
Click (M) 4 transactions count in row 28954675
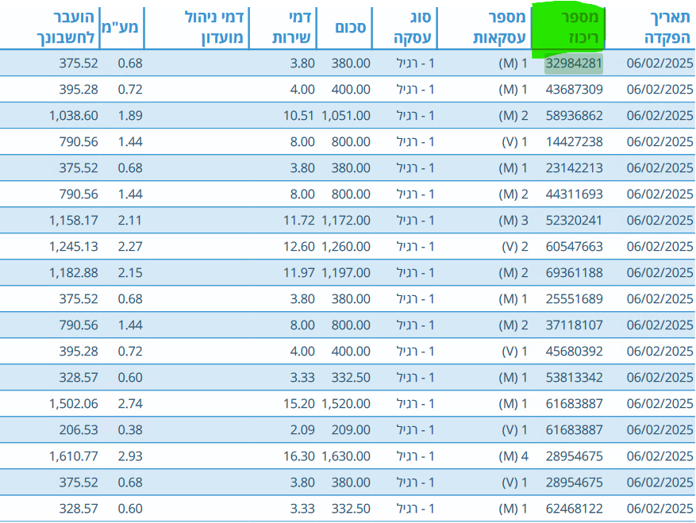pyautogui.click(x=513, y=456)
